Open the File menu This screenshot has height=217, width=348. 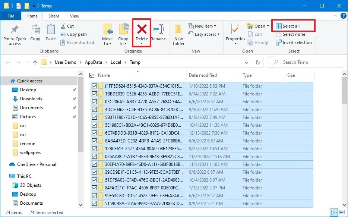[x=11, y=16]
